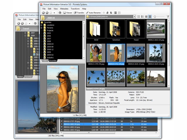Collapse the 2008 folder in rear window tree
The height and width of the screenshot is (140, 187).
[25, 36]
